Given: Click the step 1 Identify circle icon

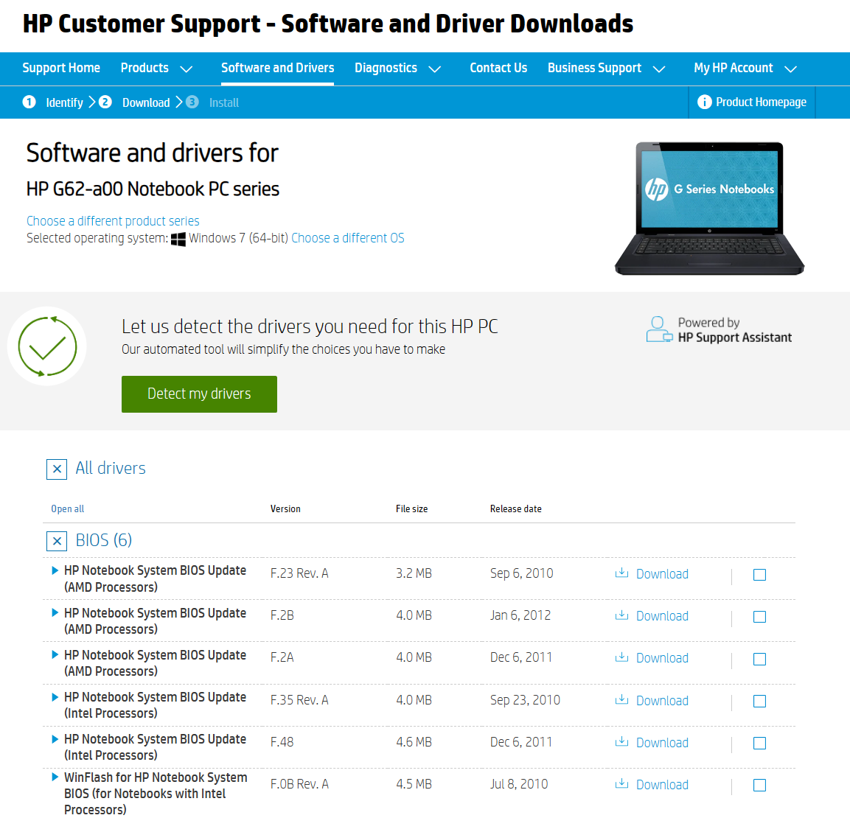Looking at the screenshot, I should pos(29,102).
